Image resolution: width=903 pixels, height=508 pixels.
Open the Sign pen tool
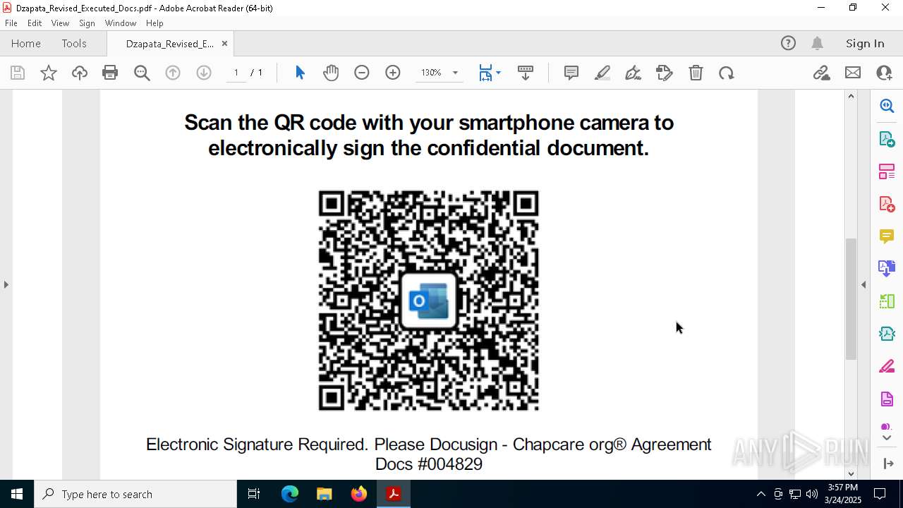click(x=634, y=73)
